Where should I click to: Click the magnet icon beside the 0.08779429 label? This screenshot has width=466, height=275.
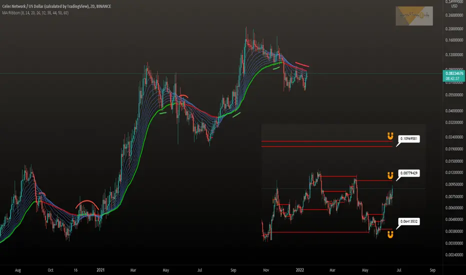[x=390, y=175]
